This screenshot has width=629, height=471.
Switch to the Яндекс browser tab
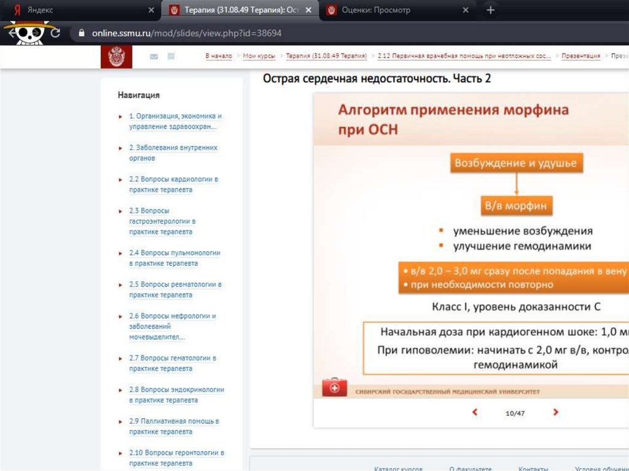(80, 10)
